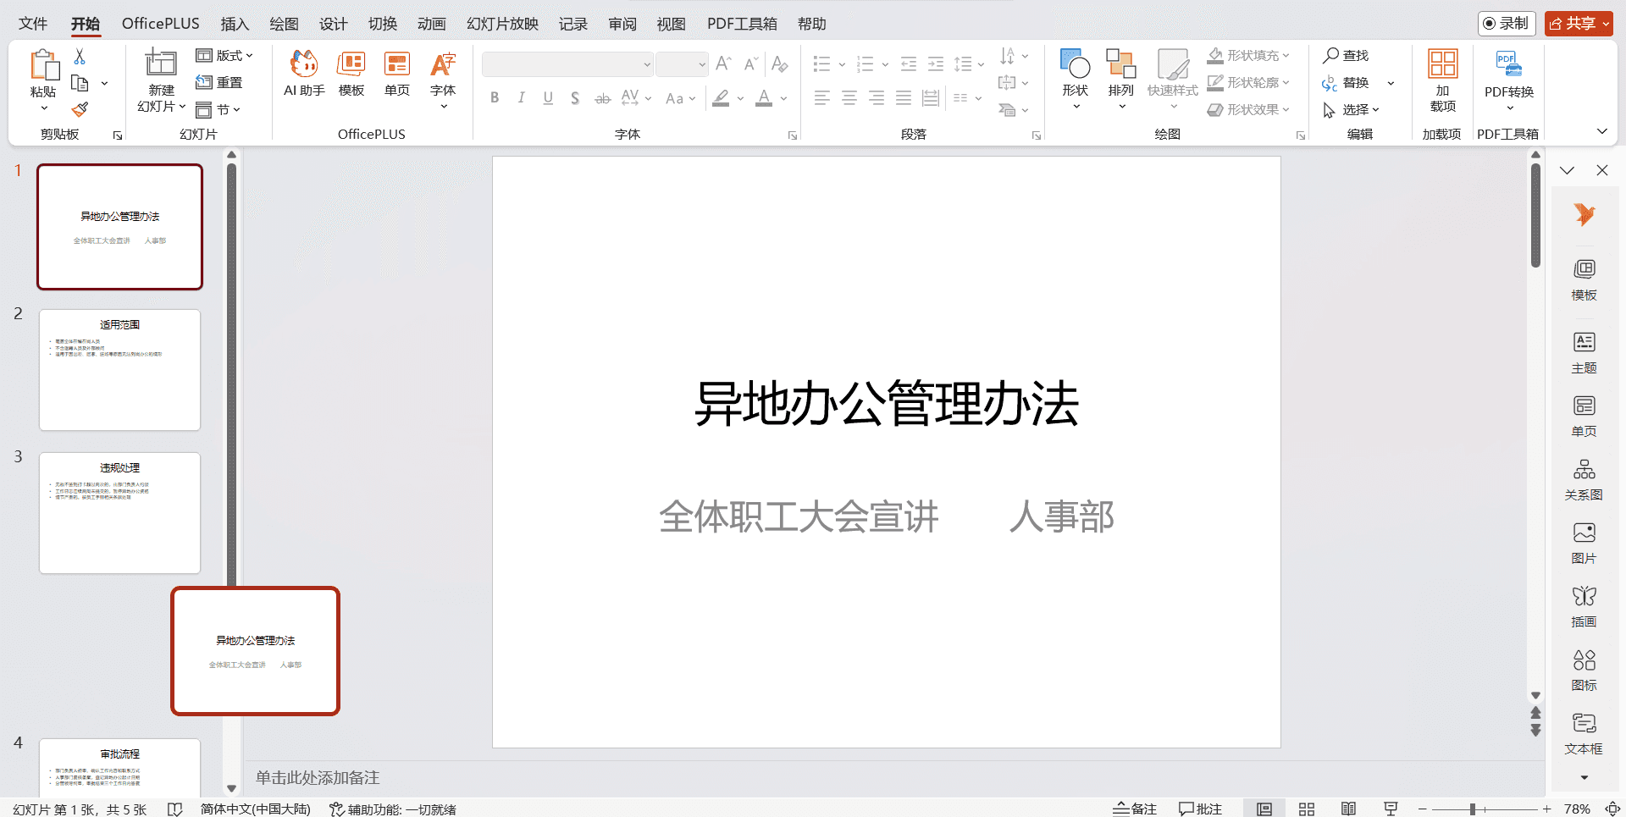The image size is (1626, 817).
Task: Click the 重置 reset button
Action: coord(219,83)
